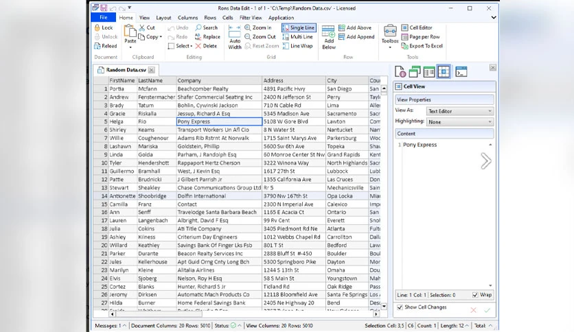Zoom In on the grid
The image size is (574, 332).
pos(258,27)
